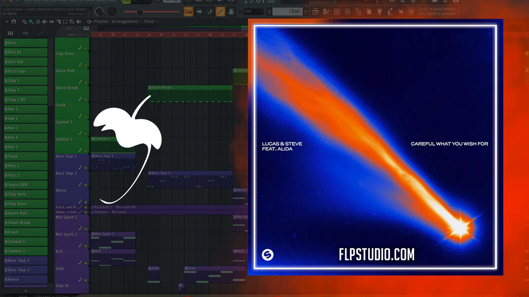Switch picker to the audio waveform tab
The image size is (529, 297).
25,33
